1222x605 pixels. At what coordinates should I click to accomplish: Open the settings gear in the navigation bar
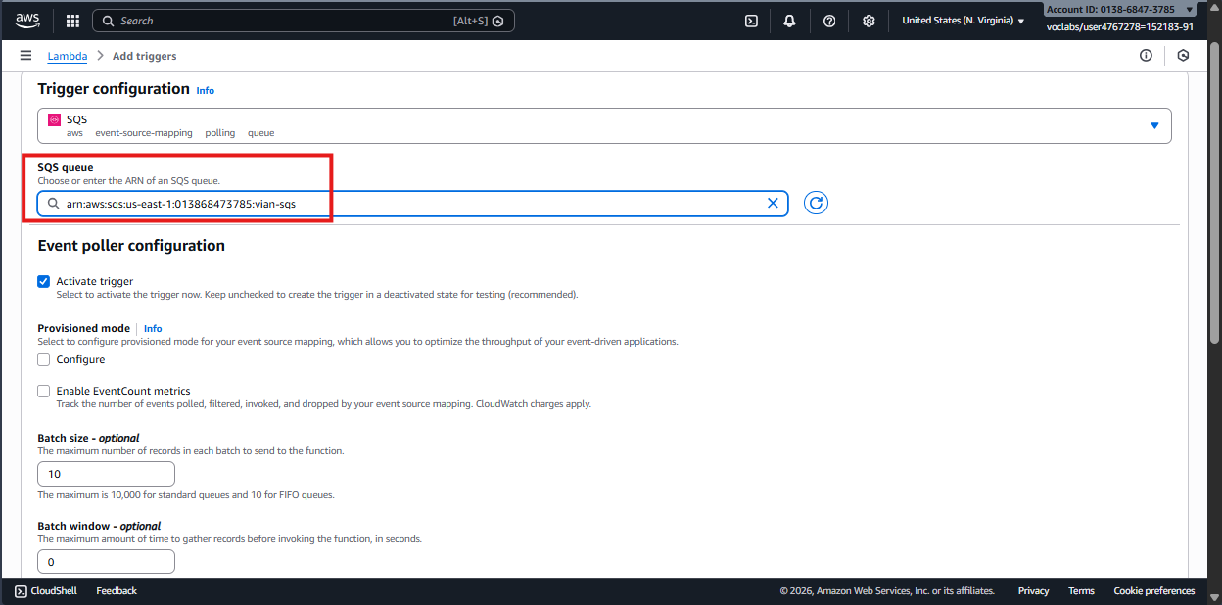click(x=869, y=20)
